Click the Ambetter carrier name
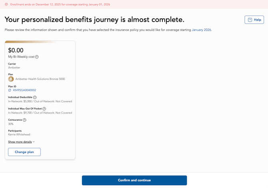Viewport: 268px width, 188px height. (14, 67)
